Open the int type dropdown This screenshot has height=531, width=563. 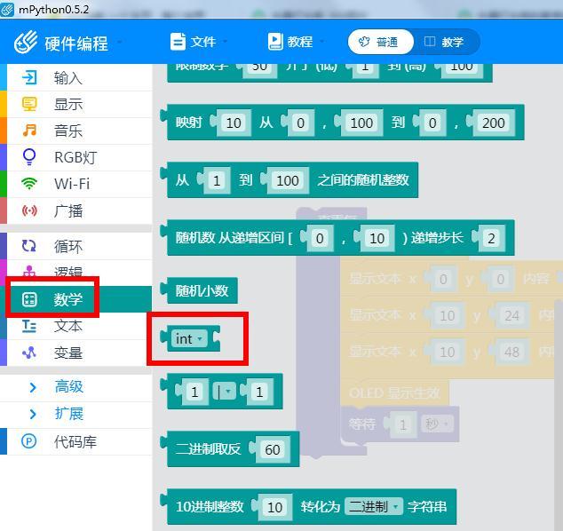[189, 339]
